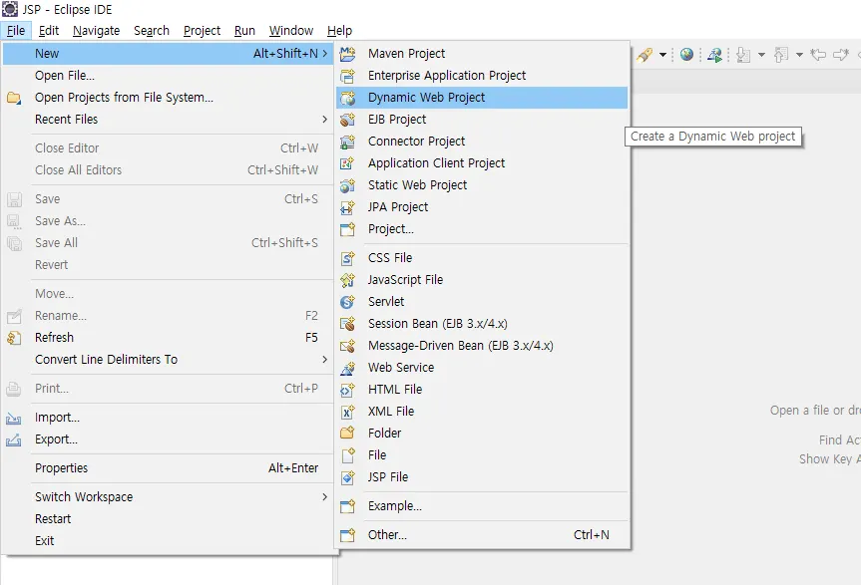Expand the New submenu entry
This screenshot has height=585, width=861.
[x=168, y=54]
